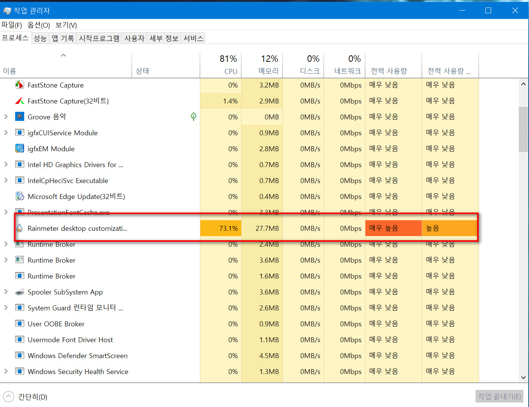The image size is (529, 407).
Task: Sort processes by 디스크 column
Action: [303, 66]
